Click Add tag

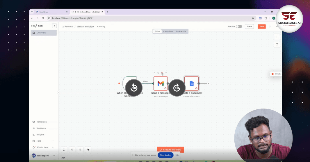[101, 26]
